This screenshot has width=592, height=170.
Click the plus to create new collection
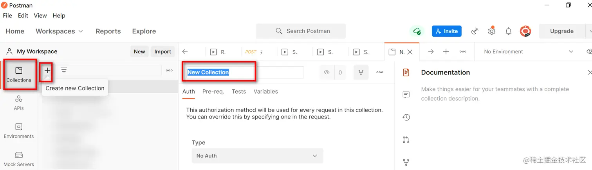[47, 71]
